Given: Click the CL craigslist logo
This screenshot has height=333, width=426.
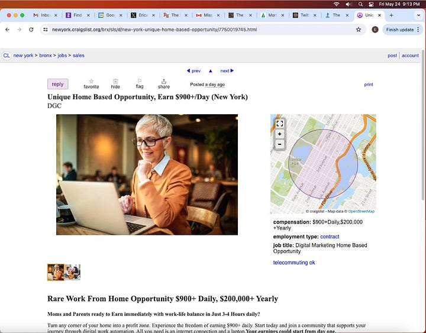Looking at the screenshot, I should (7, 56).
